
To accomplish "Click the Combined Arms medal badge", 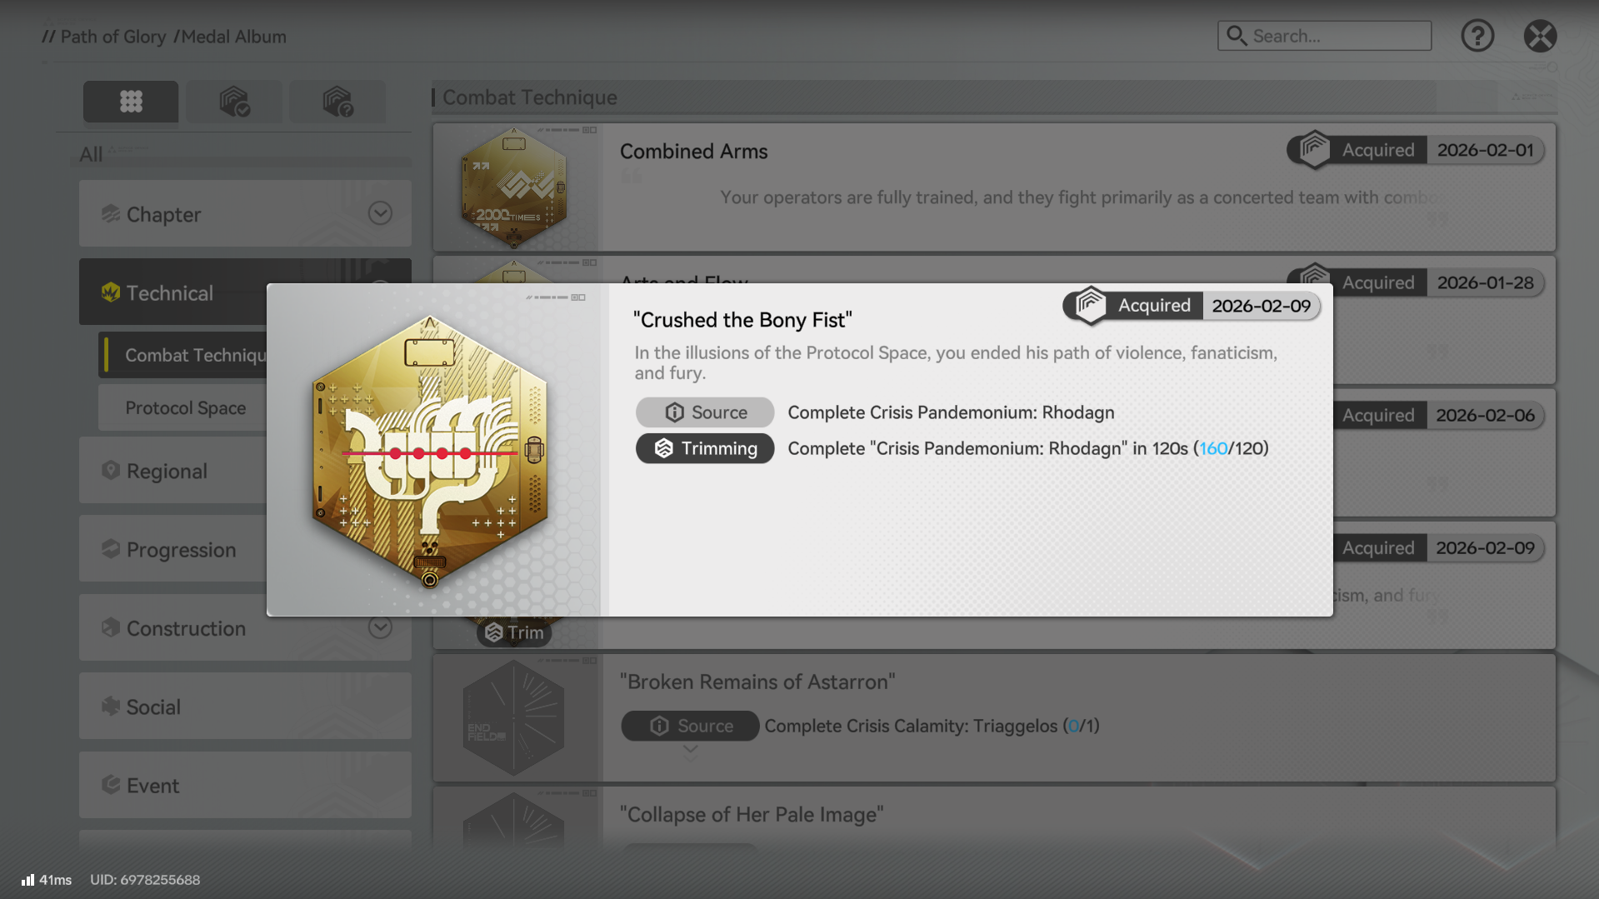I will [x=514, y=187].
